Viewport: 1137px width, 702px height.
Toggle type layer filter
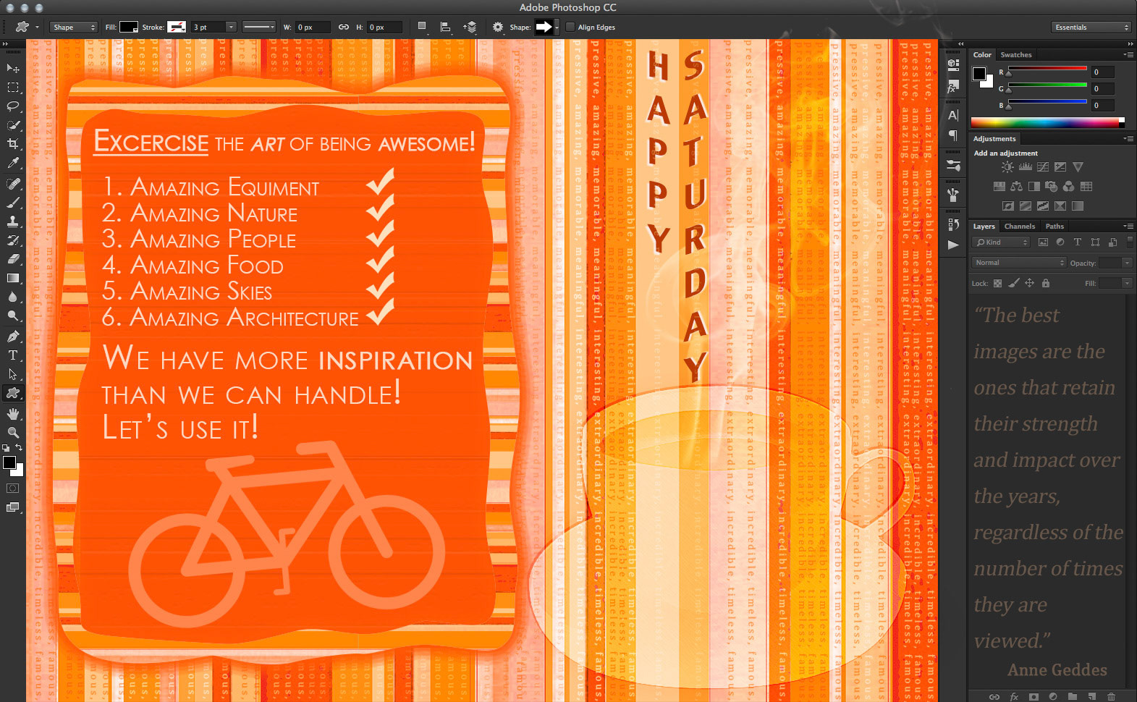[x=1077, y=242]
